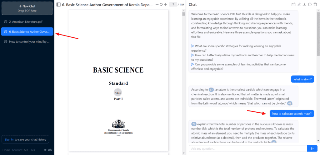
Task: Click the New Chat button
Action: point(27,8)
